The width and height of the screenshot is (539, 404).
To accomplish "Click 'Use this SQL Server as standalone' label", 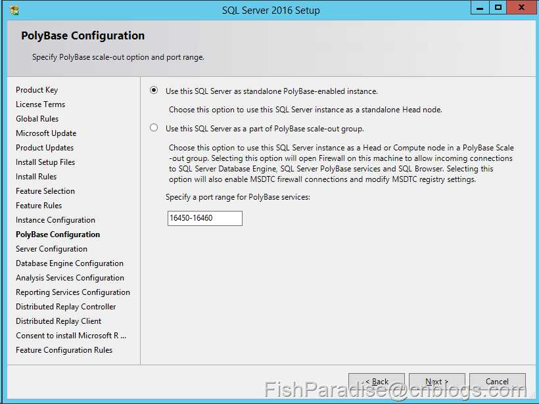I will pyautogui.click(x=271, y=91).
